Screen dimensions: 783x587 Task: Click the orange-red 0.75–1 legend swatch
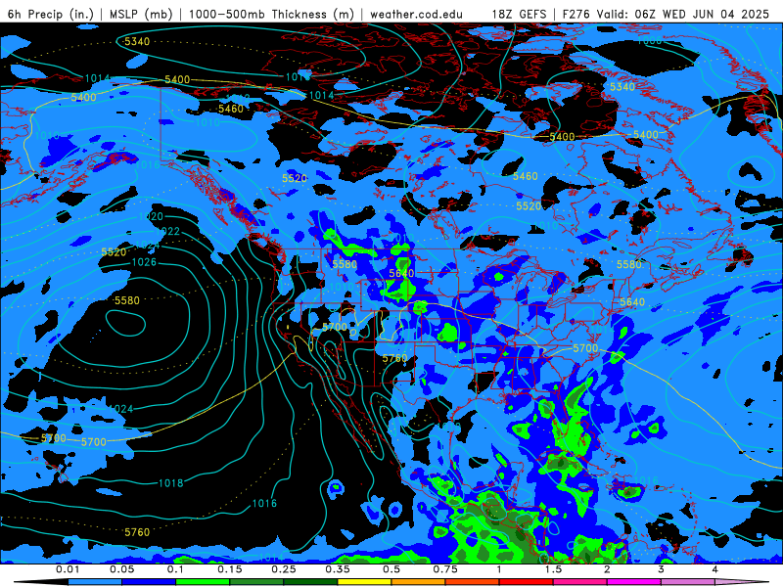click(473, 582)
